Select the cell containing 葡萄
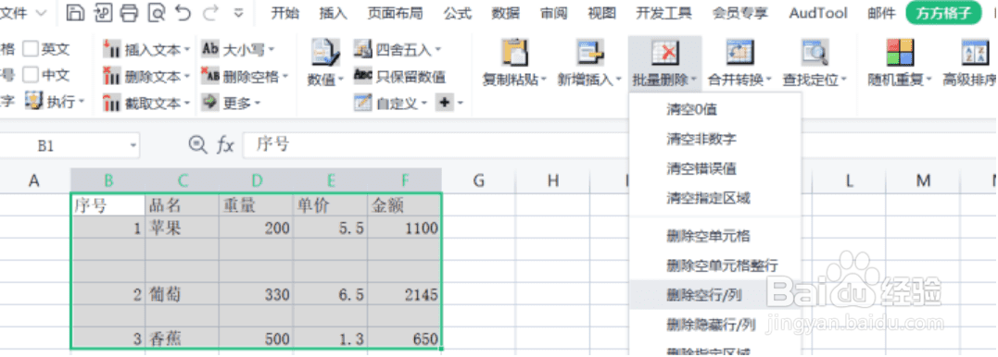This screenshot has height=357, width=998. pos(182,294)
